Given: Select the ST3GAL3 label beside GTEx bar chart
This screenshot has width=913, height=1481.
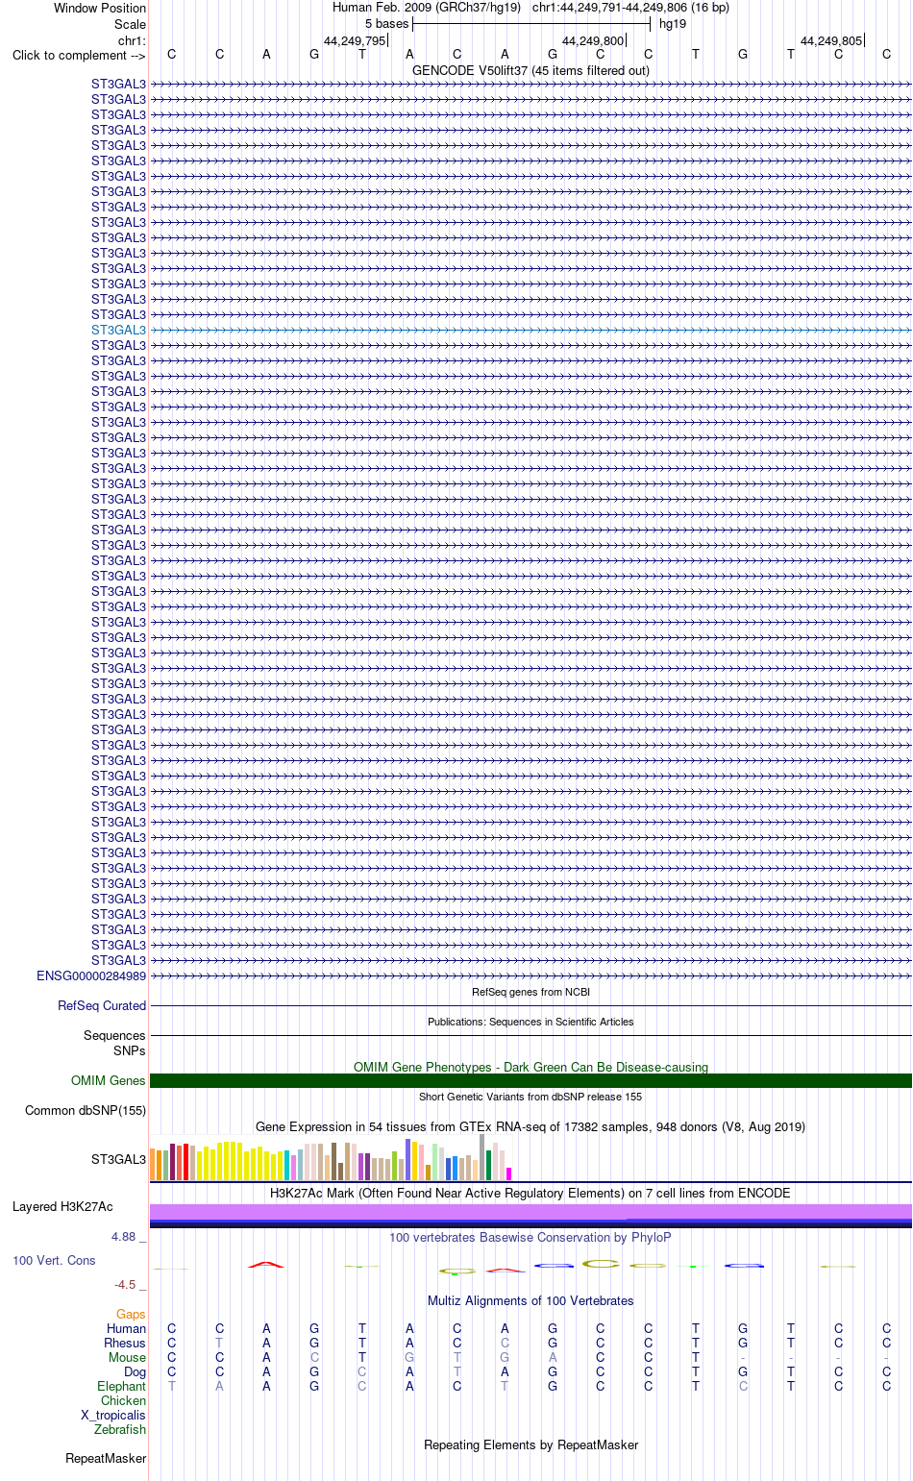Looking at the screenshot, I should click(118, 1159).
